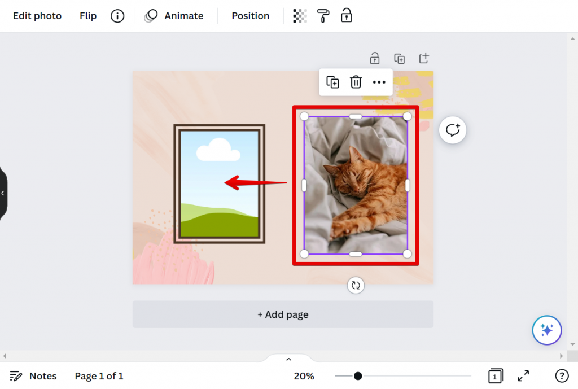578x389 pixels.
Task: Click the Add page button
Action: point(283,314)
